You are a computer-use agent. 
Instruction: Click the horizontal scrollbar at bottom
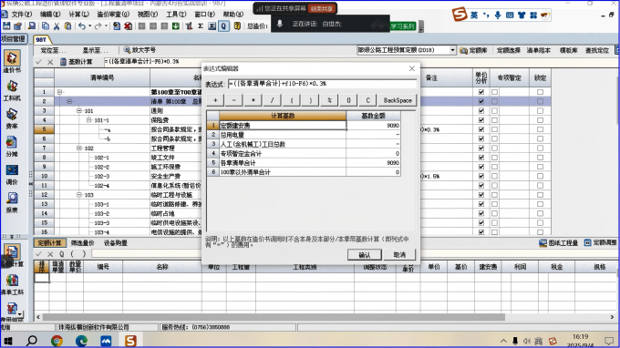point(274,317)
